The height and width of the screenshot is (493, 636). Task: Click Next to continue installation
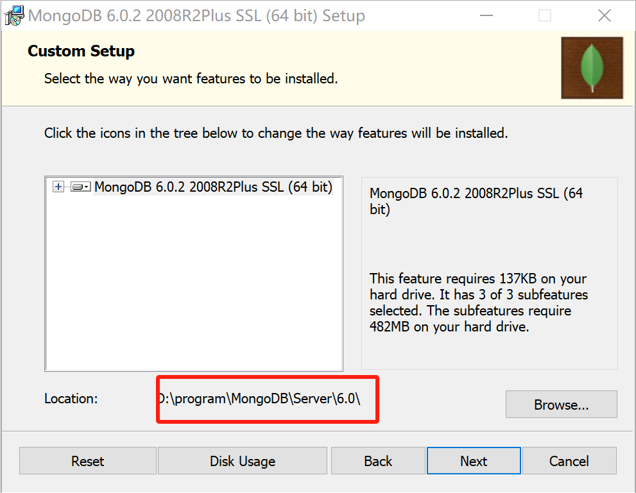coord(473,460)
